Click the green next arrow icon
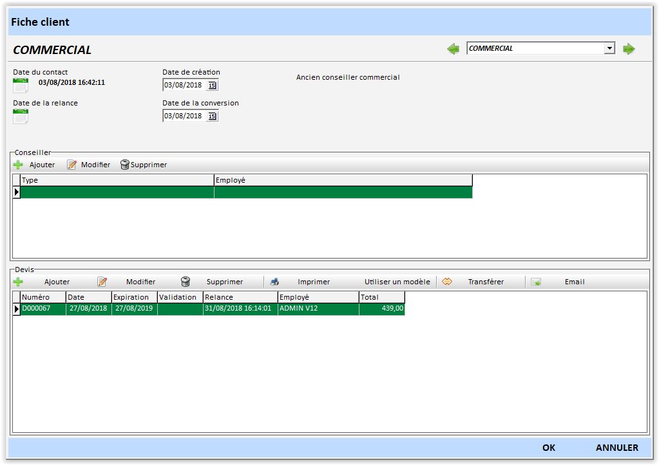This screenshot has height=465, width=659. (629, 49)
